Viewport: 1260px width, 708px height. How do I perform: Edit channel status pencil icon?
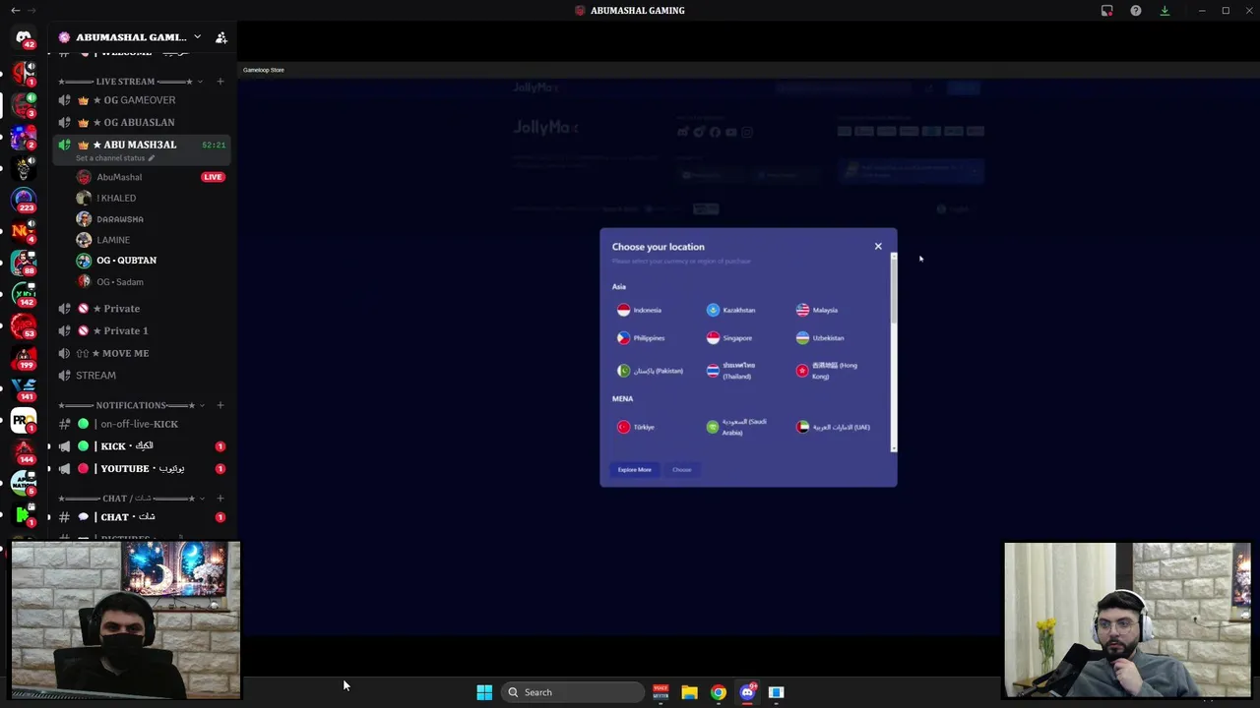pyautogui.click(x=151, y=158)
